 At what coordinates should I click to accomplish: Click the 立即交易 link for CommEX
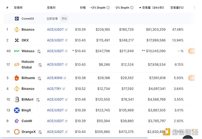pyautogui.click(x=52, y=19)
